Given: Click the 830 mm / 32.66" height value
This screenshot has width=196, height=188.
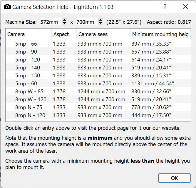Looking at the screenshot, I should pyautogui.click(x=151, y=91).
